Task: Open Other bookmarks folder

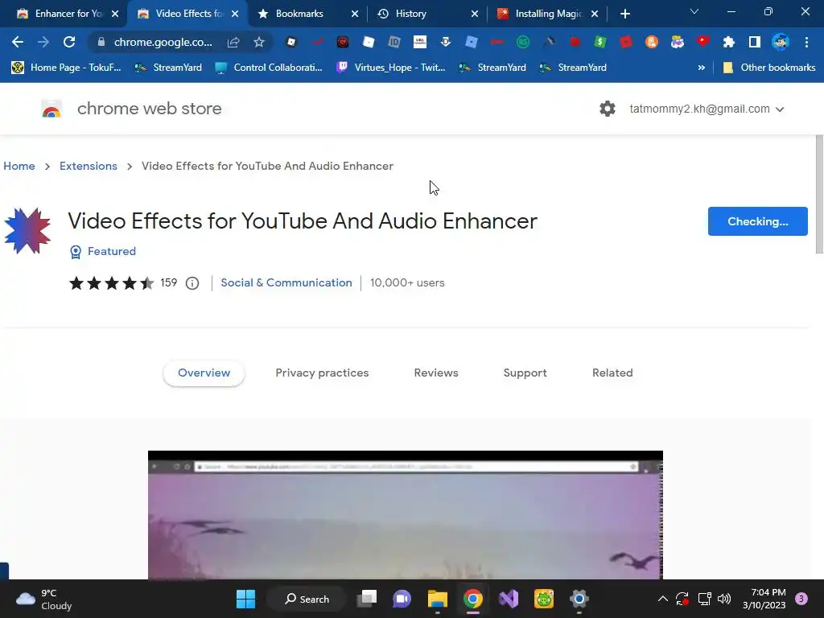Action: tap(769, 68)
